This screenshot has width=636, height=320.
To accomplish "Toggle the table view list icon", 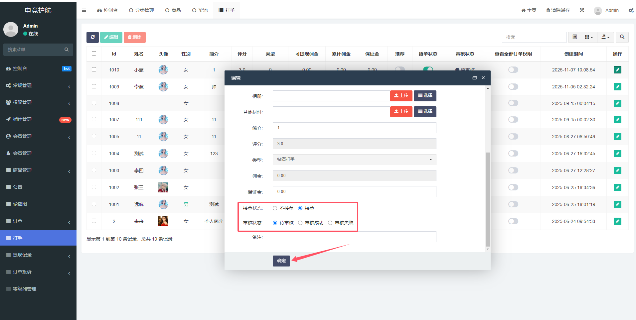I will click(574, 37).
